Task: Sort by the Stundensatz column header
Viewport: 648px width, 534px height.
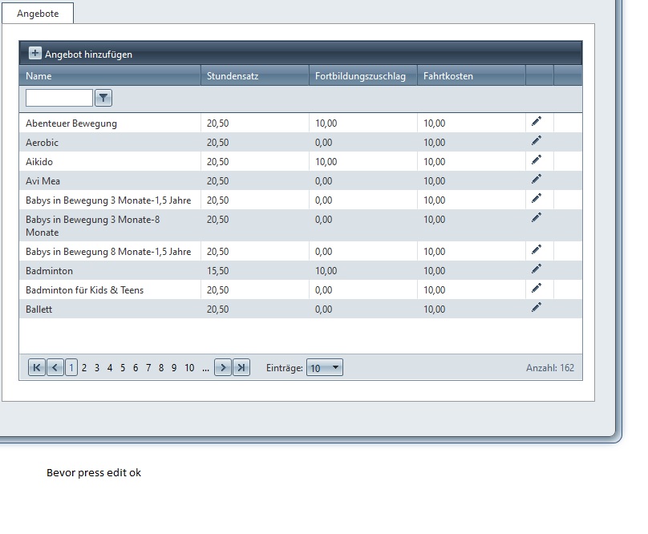Action: tap(255, 75)
